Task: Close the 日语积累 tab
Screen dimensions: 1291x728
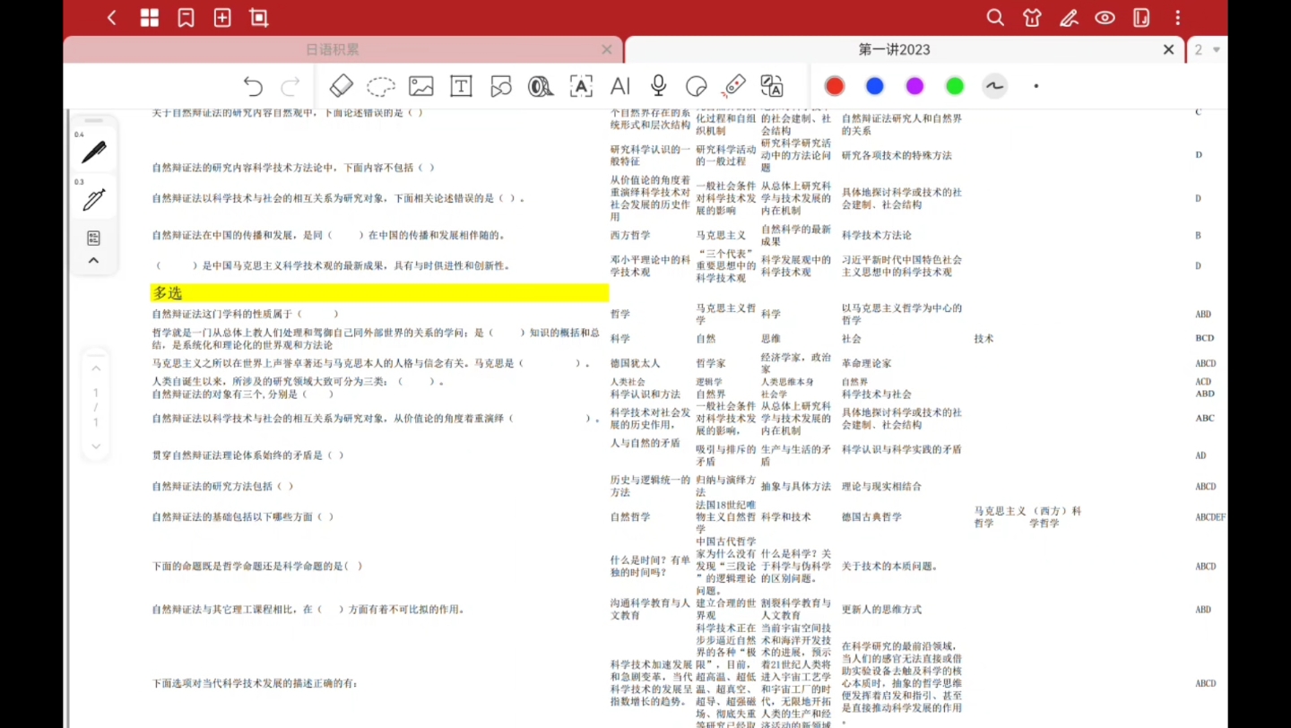Action: click(607, 49)
